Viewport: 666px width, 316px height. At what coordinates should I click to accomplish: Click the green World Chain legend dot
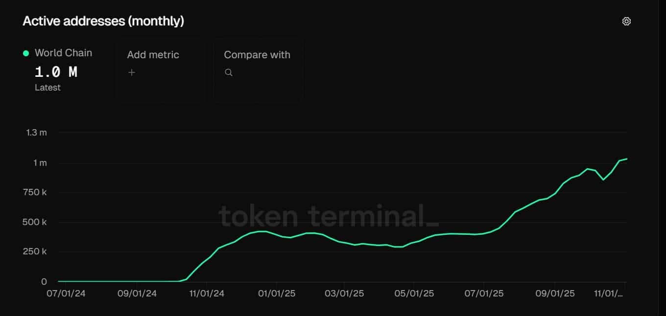(25, 52)
